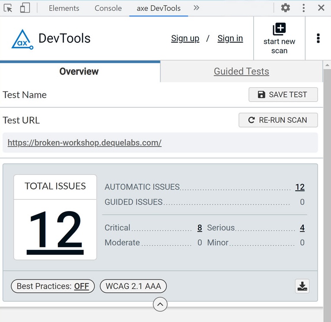
Task: View the 4 serious issues
Action: [x=302, y=228]
